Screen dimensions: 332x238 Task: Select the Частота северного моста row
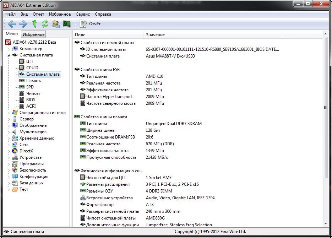pos(122,103)
